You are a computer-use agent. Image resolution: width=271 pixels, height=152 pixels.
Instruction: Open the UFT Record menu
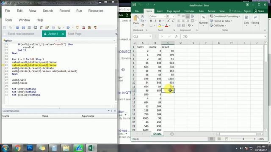click(x=64, y=11)
